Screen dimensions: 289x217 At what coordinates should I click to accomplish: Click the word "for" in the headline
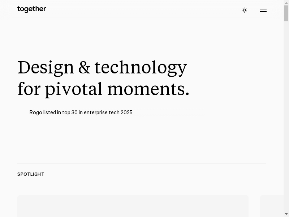click(29, 89)
